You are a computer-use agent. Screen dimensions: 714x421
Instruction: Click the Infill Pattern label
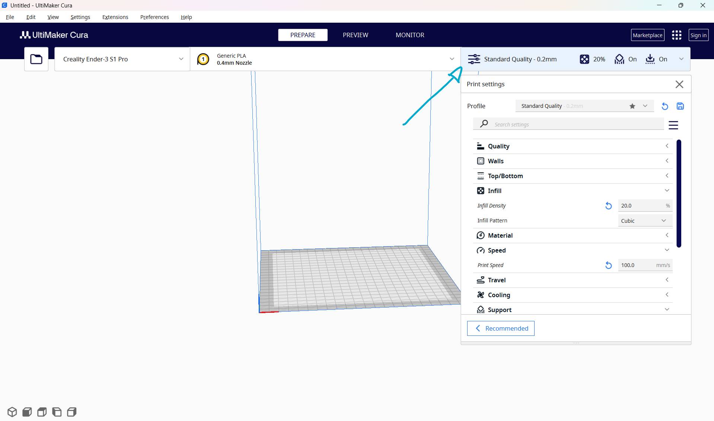[492, 221]
